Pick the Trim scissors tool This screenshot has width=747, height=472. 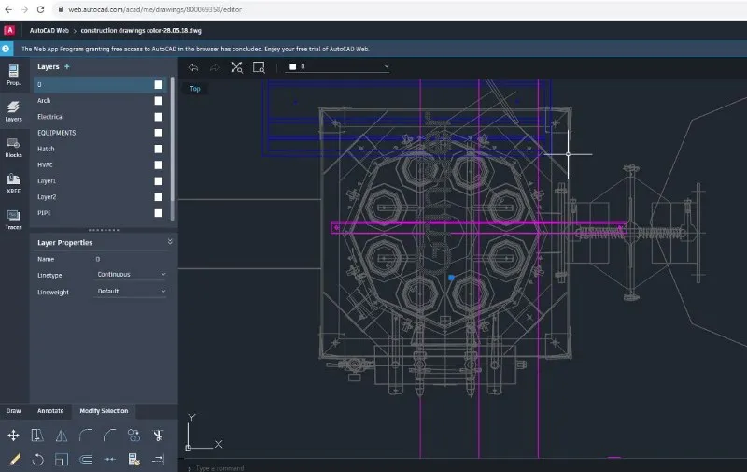pyautogui.click(x=159, y=435)
